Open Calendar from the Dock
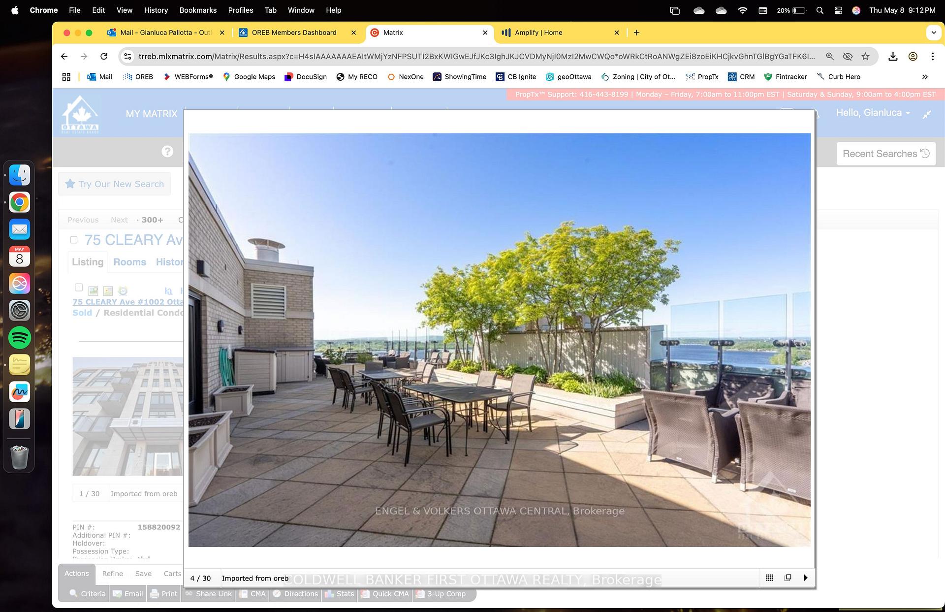 point(20,256)
